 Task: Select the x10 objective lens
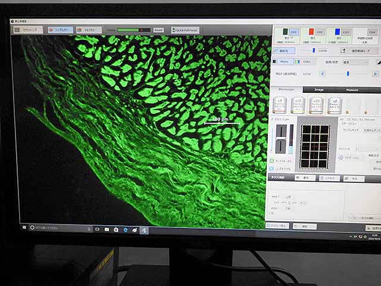click(x=298, y=105)
